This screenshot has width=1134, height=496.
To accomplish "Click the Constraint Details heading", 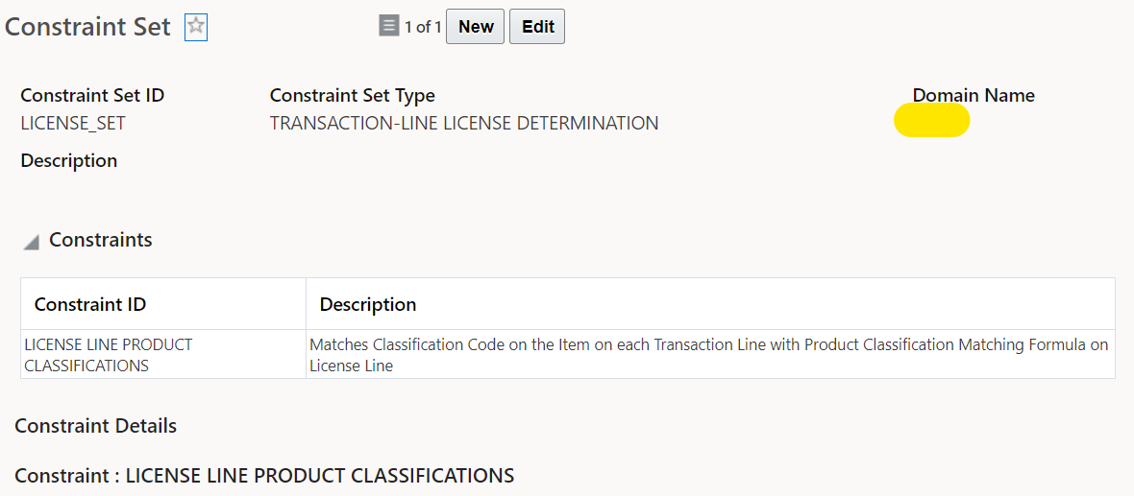I will (x=95, y=426).
